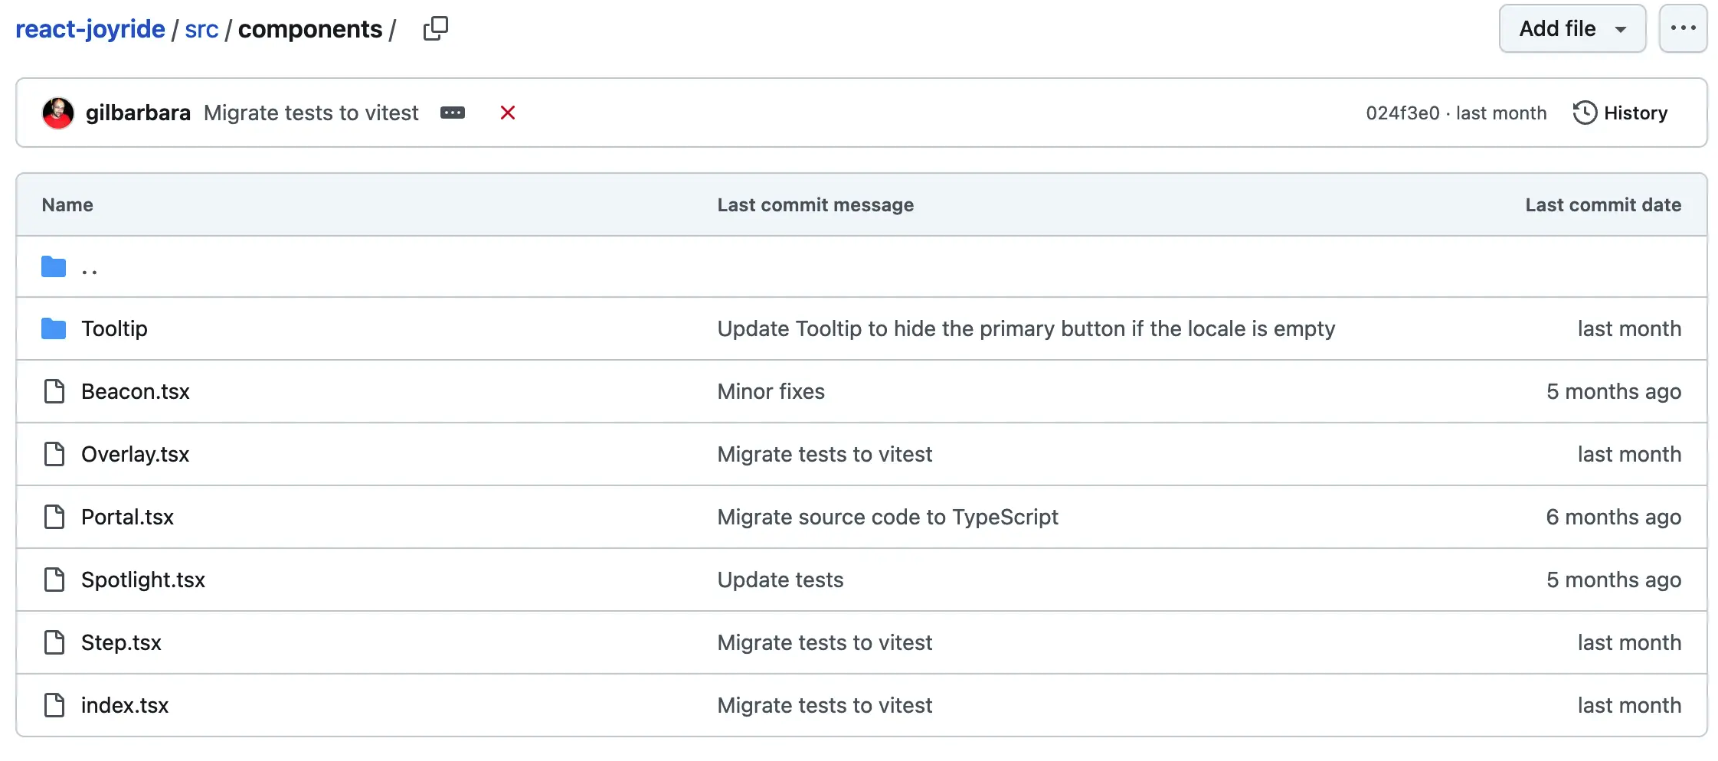Open the Portal.tsx file

point(127,518)
